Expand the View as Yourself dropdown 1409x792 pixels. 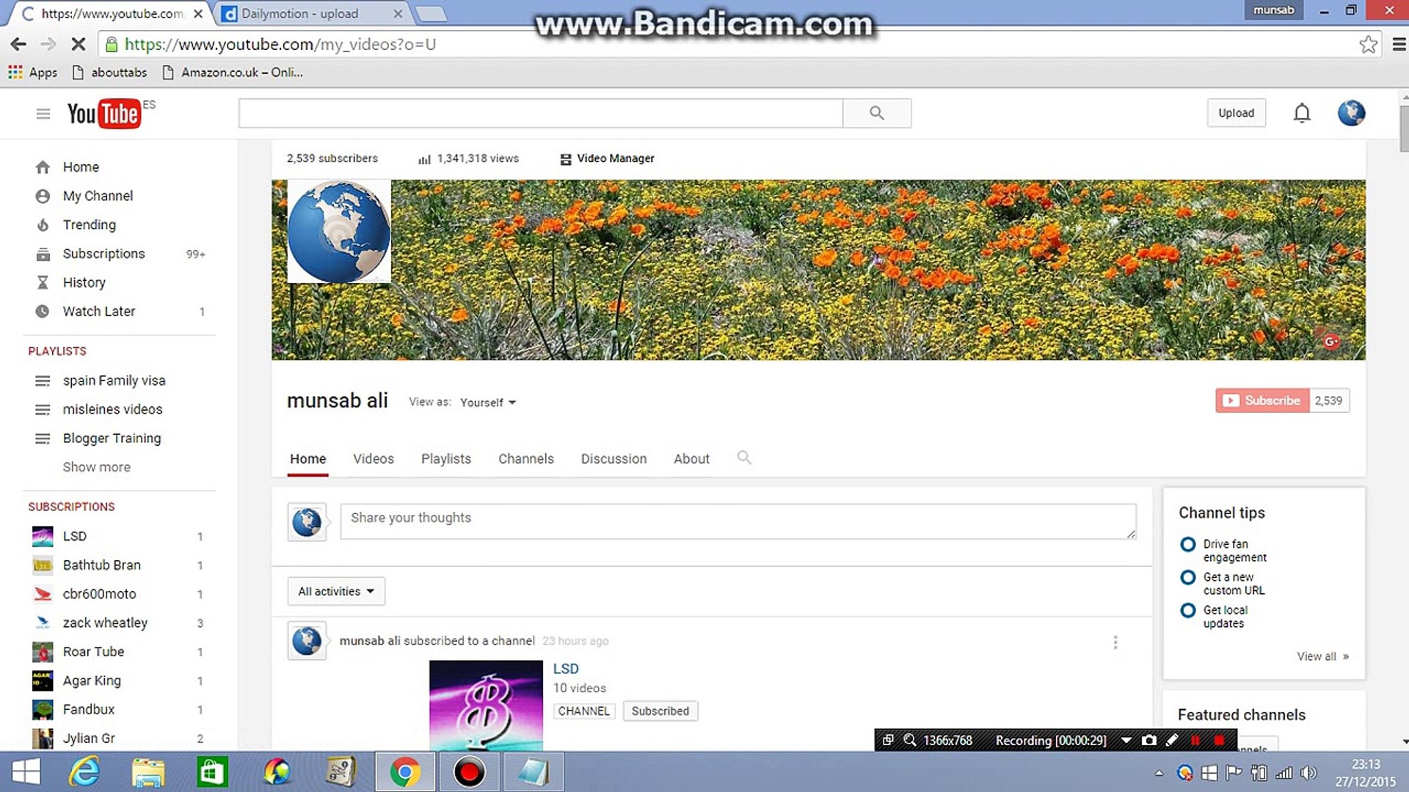click(x=488, y=403)
